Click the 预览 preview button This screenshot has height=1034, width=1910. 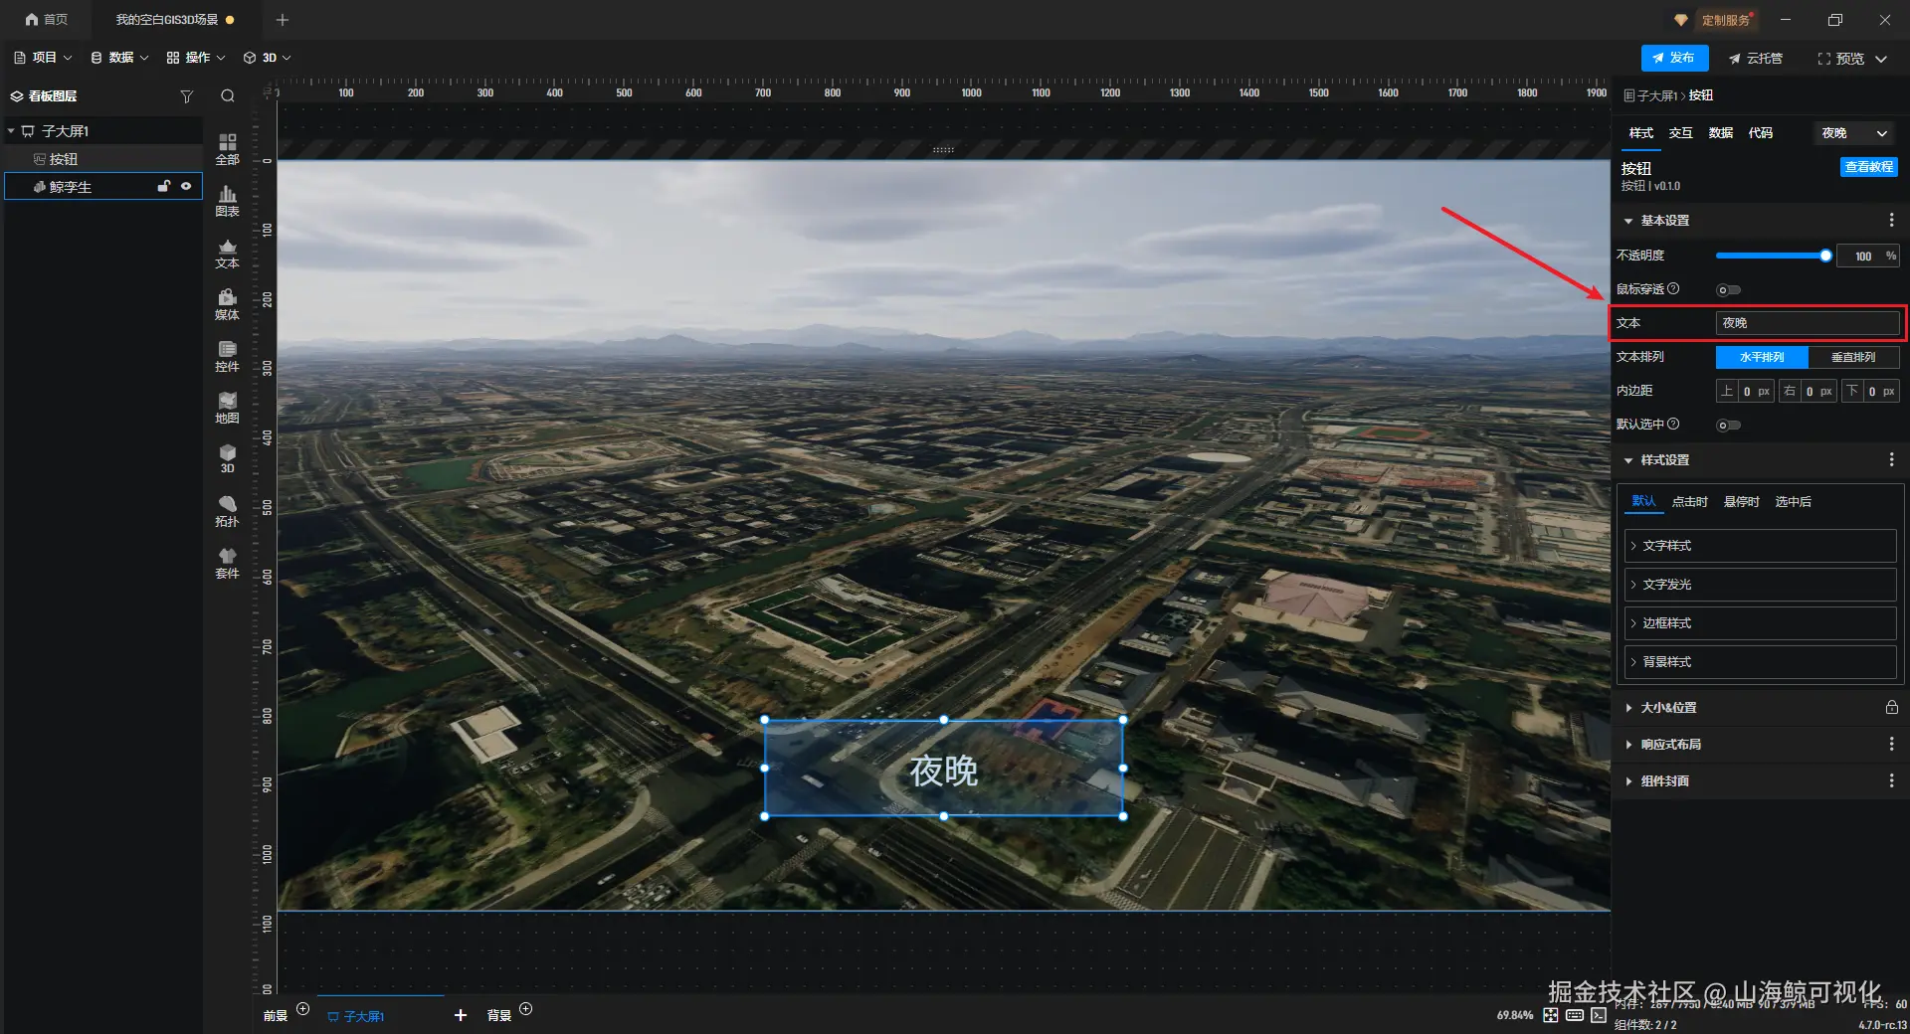1841,59
